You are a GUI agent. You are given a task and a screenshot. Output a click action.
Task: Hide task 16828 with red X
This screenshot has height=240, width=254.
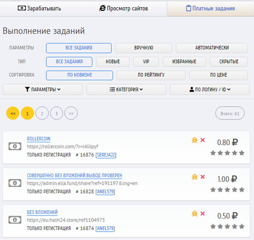point(203,177)
